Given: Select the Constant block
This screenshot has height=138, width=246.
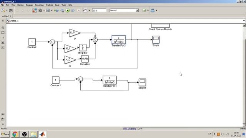Looking at the screenshot, I should click(x=32, y=42).
